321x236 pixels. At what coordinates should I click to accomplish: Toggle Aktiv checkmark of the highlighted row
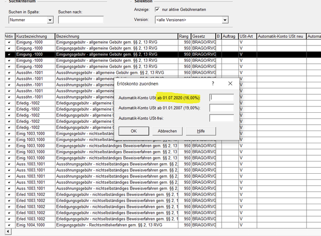(x=9, y=54)
